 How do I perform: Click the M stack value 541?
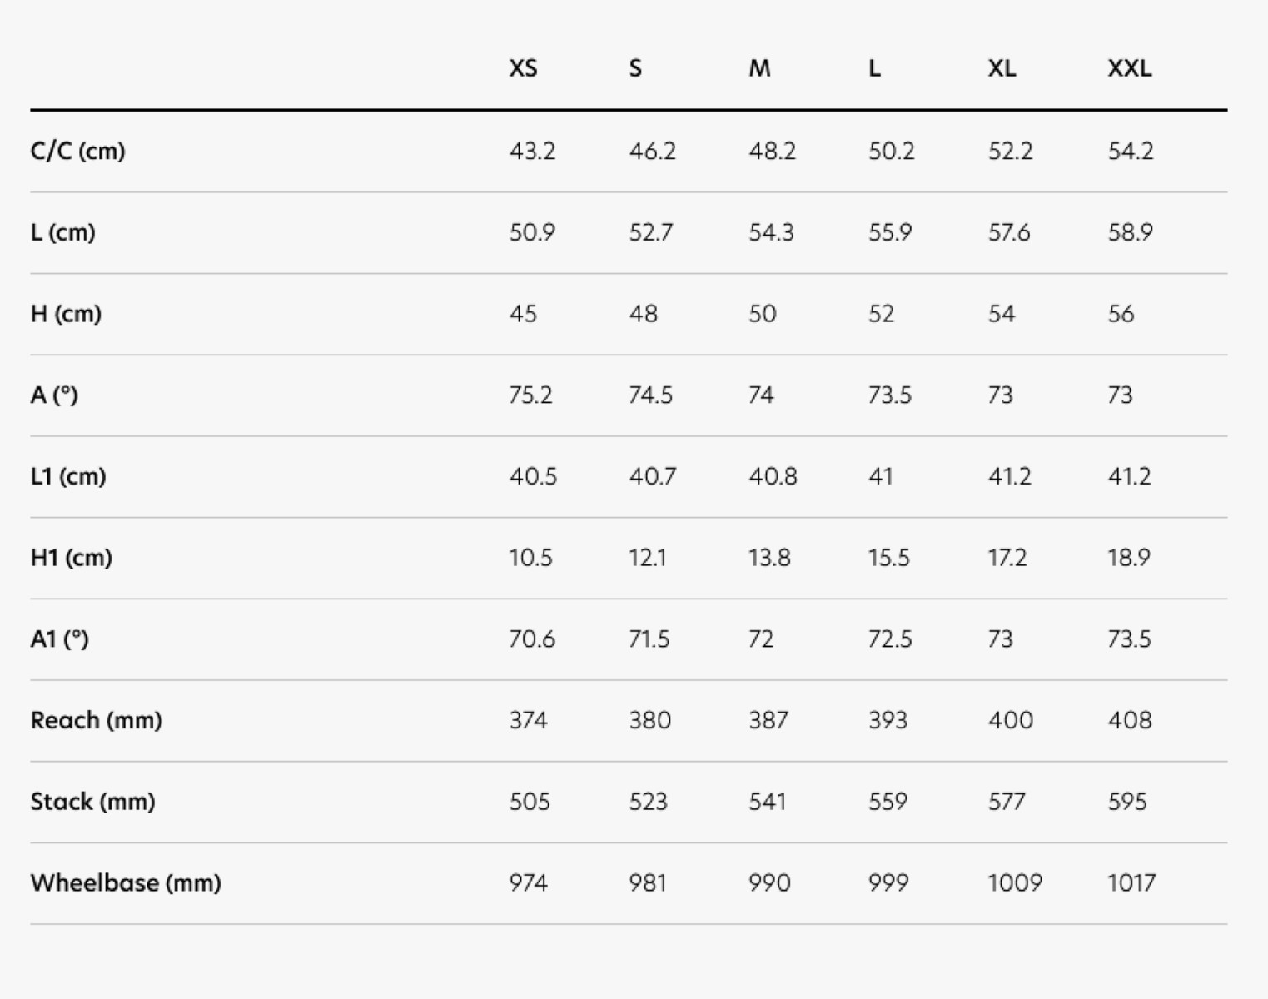(x=767, y=802)
